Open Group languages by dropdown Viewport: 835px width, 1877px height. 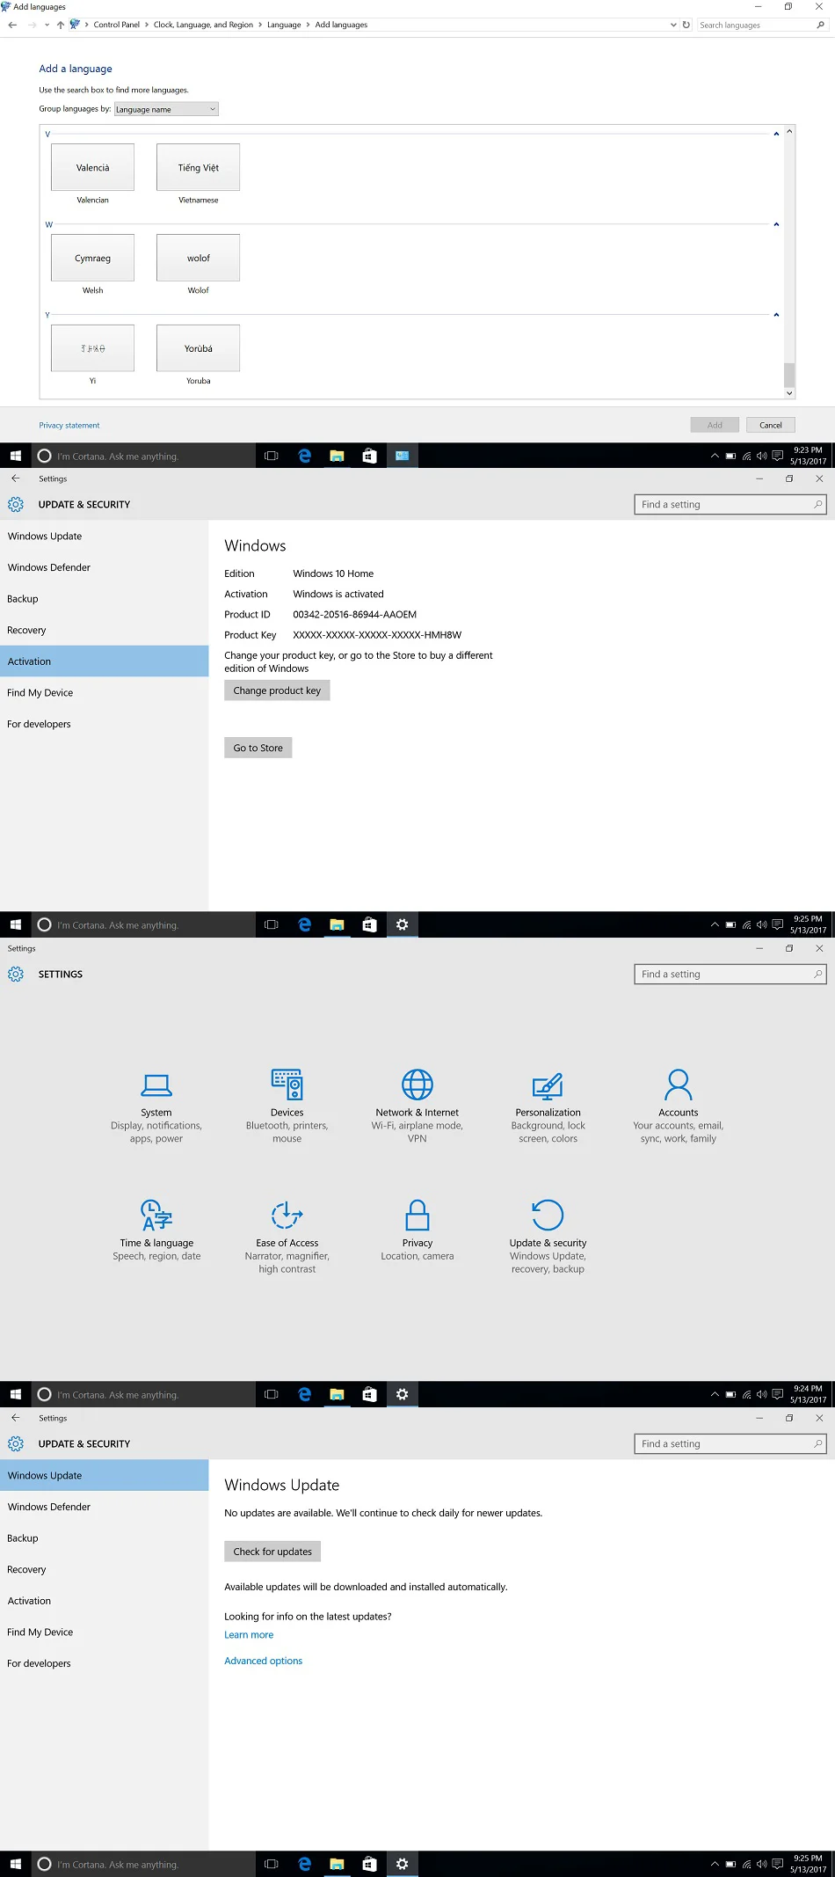click(x=166, y=109)
